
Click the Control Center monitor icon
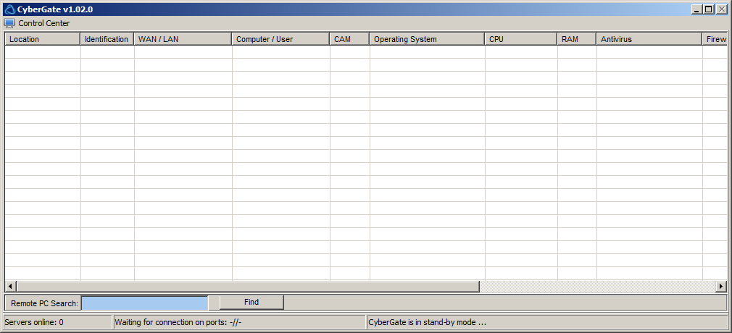click(9, 23)
